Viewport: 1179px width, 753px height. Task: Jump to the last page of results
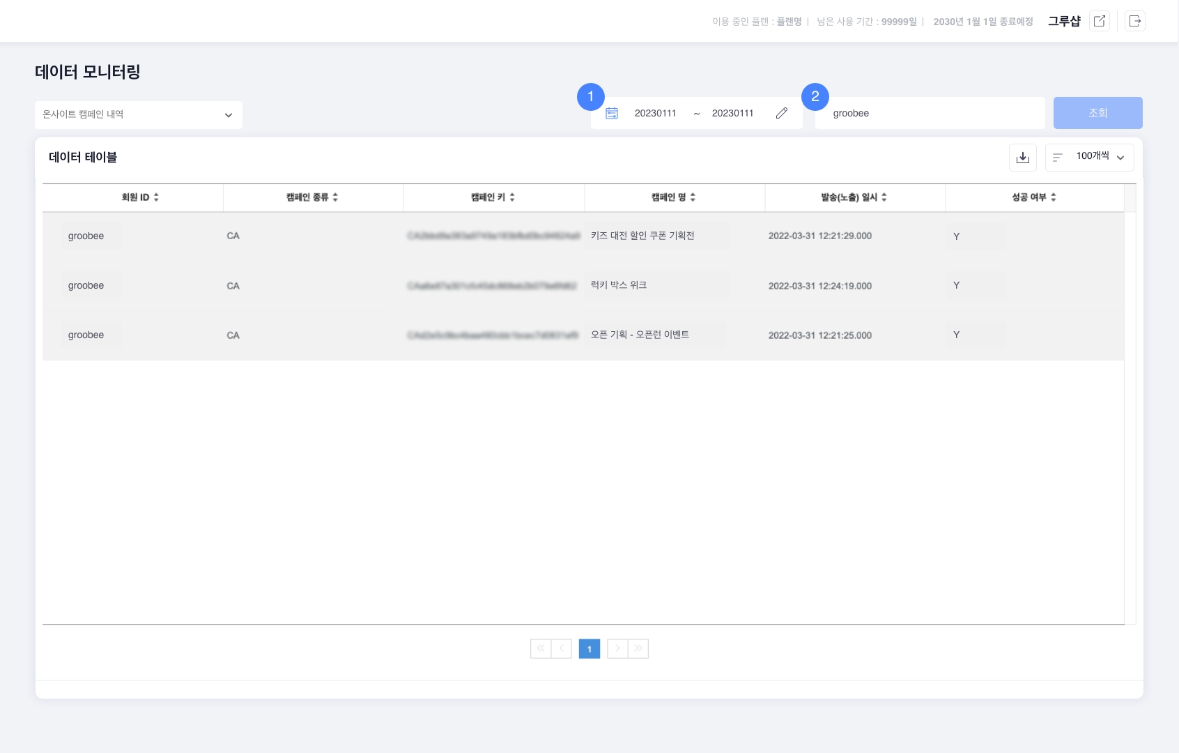(638, 648)
